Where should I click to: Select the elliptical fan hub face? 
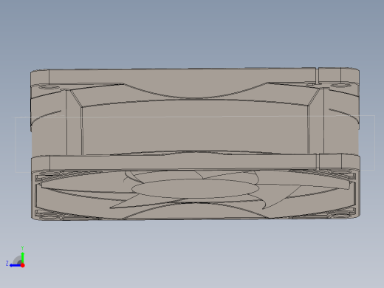pyautogui.click(x=196, y=188)
